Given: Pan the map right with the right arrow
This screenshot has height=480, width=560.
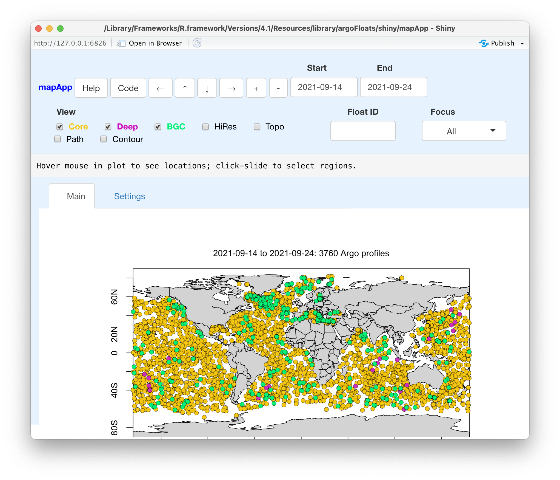Looking at the screenshot, I should click(231, 88).
